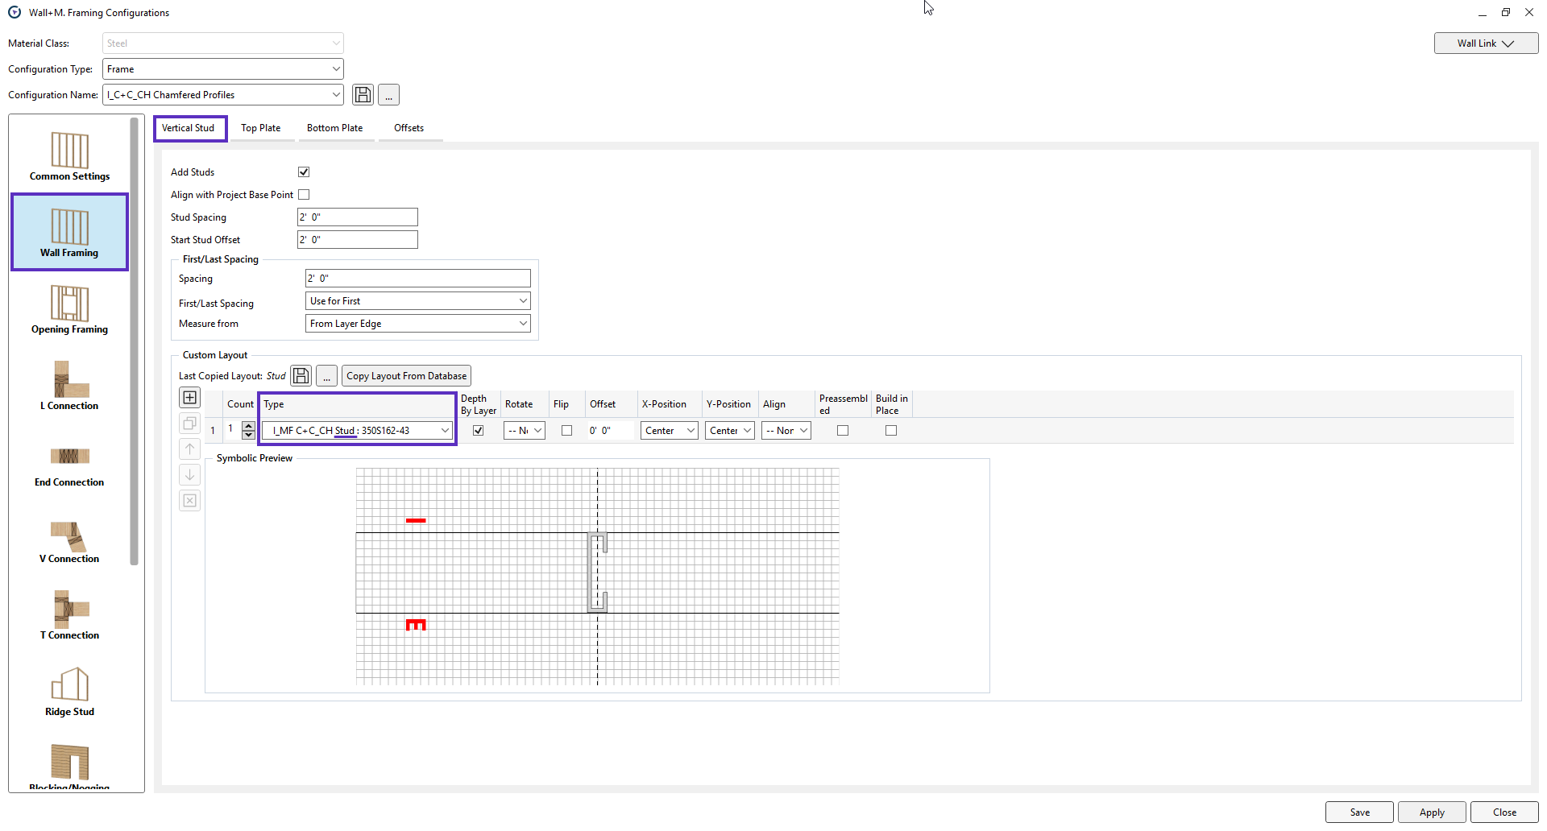The image size is (1547, 831).
Task: Switch to the Top Plate tab
Action: coord(260,128)
